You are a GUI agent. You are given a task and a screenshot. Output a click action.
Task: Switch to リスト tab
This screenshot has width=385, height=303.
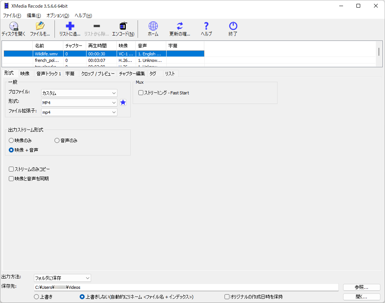pyautogui.click(x=170, y=74)
